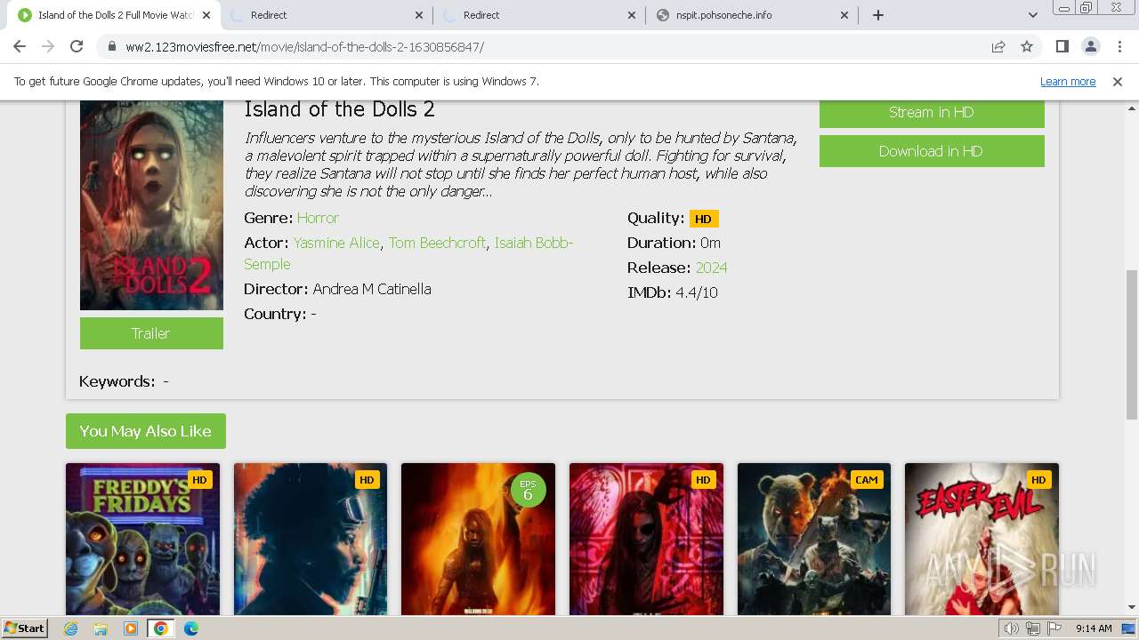Toggle the Chrome side panel icon
This screenshot has height=640, width=1139.
click(1062, 47)
